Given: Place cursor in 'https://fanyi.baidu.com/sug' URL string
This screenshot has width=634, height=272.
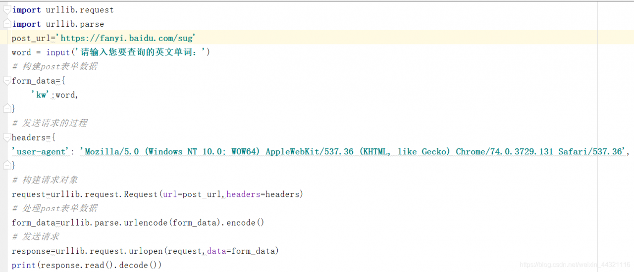Looking at the screenshot, I should [126, 38].
